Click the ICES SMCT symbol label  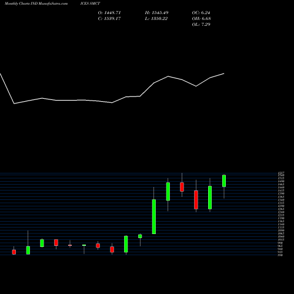coord(90,4)
